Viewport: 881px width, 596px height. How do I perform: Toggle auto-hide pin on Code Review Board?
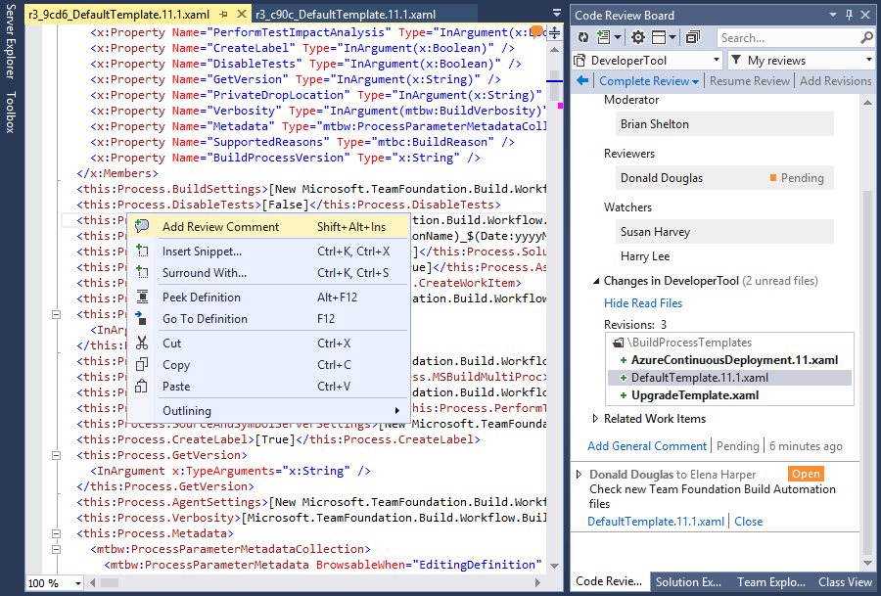(x=847, y=16)
